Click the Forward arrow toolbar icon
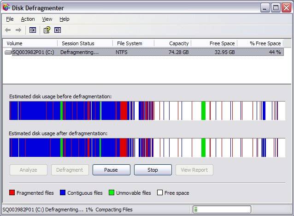This screenshot has width=294, height=216. click(x=18, y=30)
